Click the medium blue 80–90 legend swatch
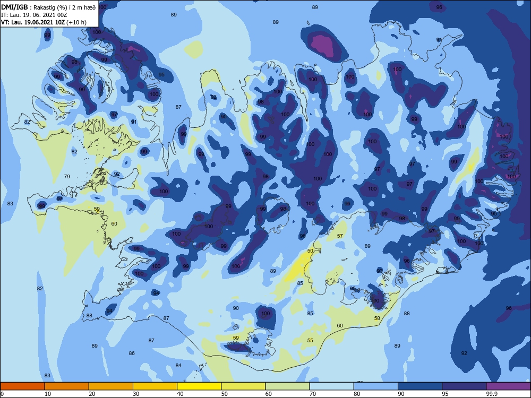Viewport: 531px width, 398px height. pyautogui.click(x=376, y=386)
